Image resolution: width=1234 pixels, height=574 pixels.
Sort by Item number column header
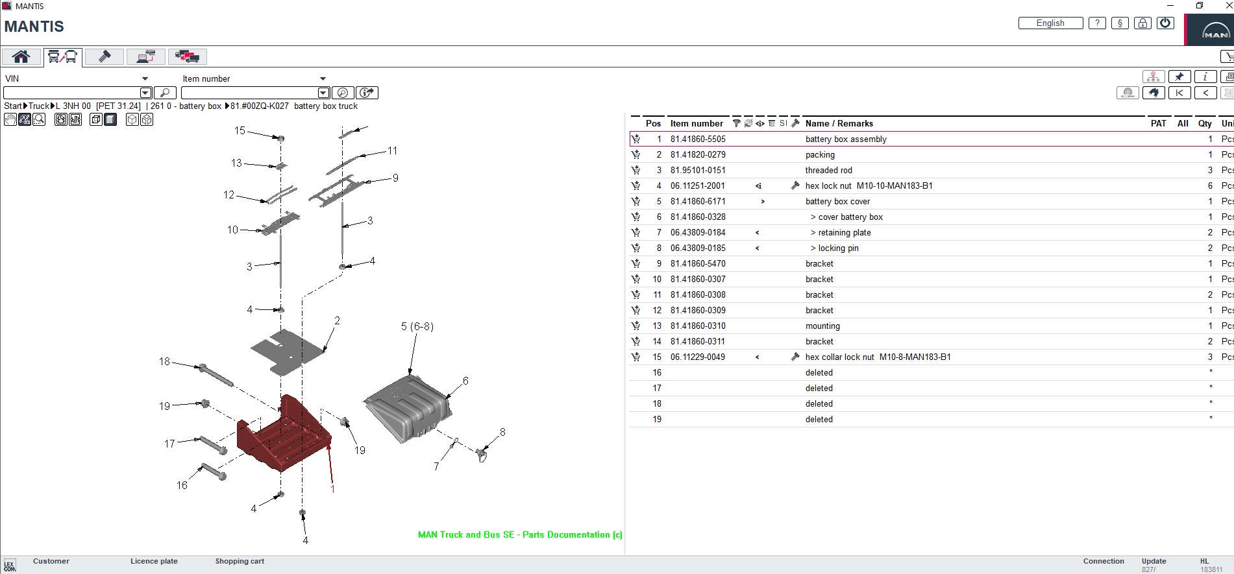click(x=697, y=123)
